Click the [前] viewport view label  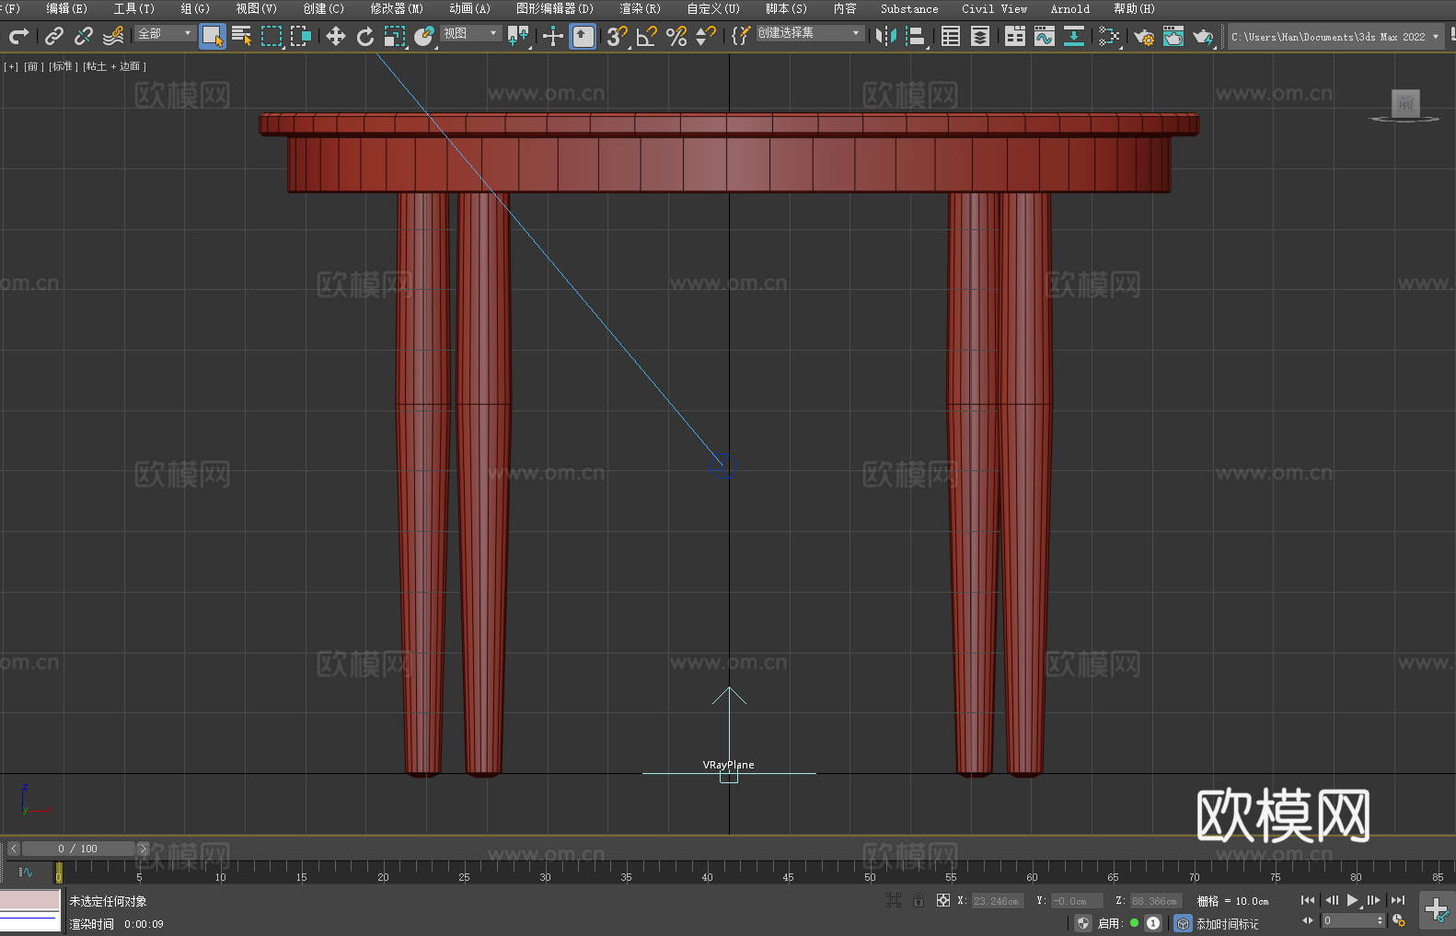click(x=32, y=66)
